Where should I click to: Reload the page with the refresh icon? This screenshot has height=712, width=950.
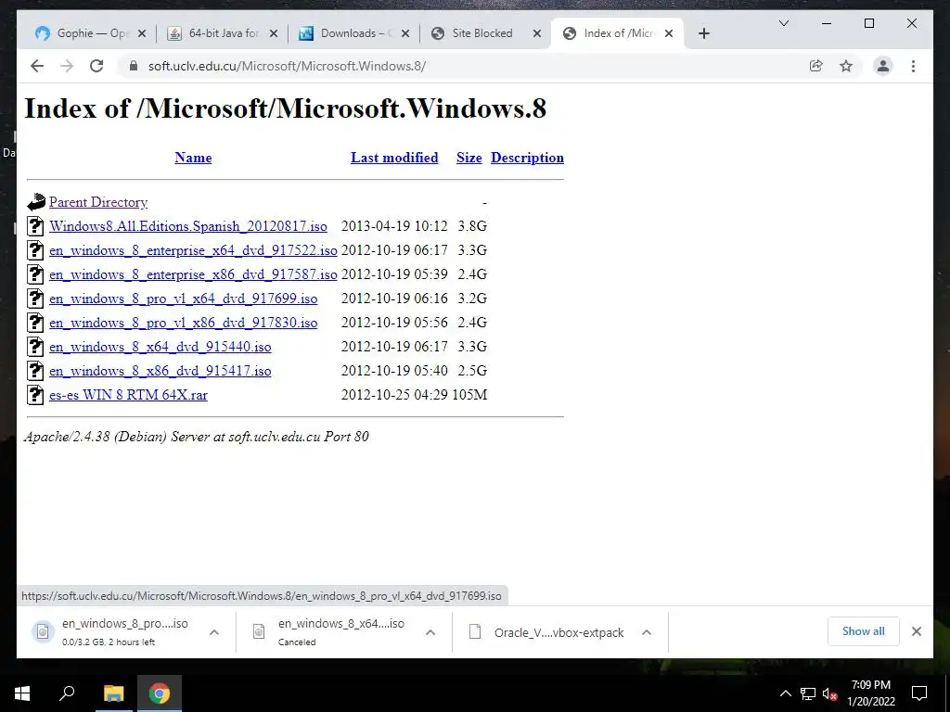point(96,66)
